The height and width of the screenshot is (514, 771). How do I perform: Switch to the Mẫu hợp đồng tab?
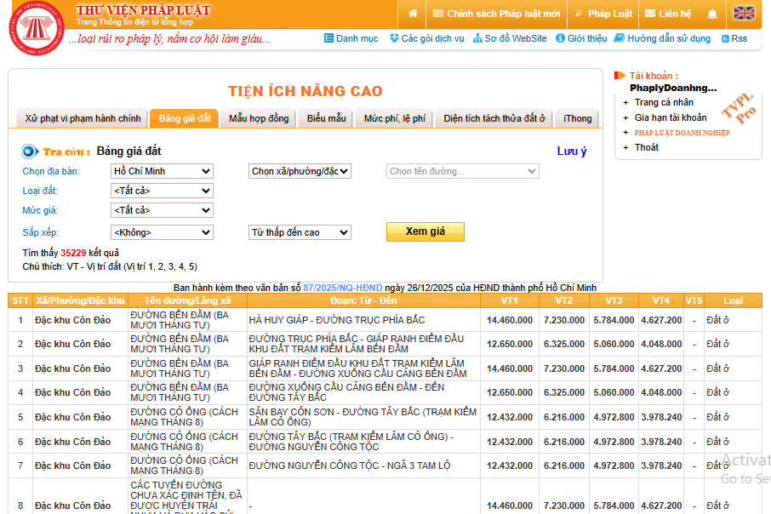pos(259,118)
